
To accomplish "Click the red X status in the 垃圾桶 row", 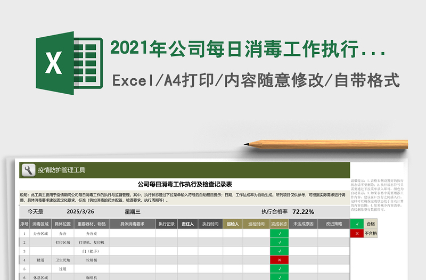I will [279, 260].
